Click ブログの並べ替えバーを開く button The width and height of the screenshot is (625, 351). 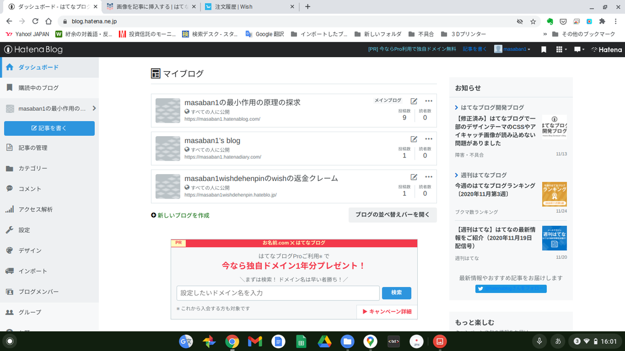[392, 215]
